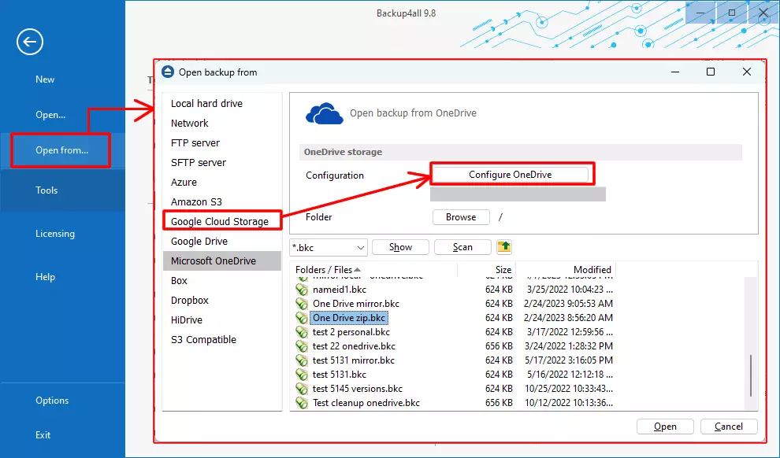Click the Scan button

point(462,246)
